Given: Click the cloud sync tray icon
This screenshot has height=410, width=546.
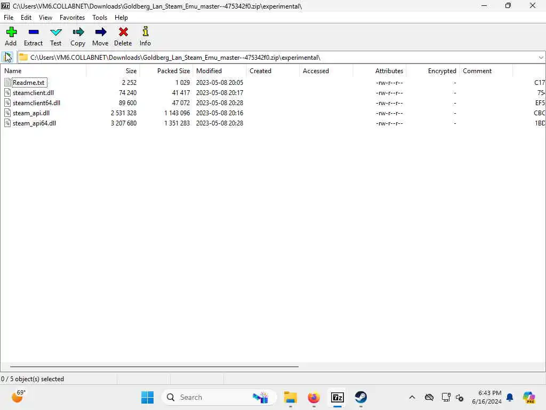Looking at the screenshot, I should pos(429,397).
